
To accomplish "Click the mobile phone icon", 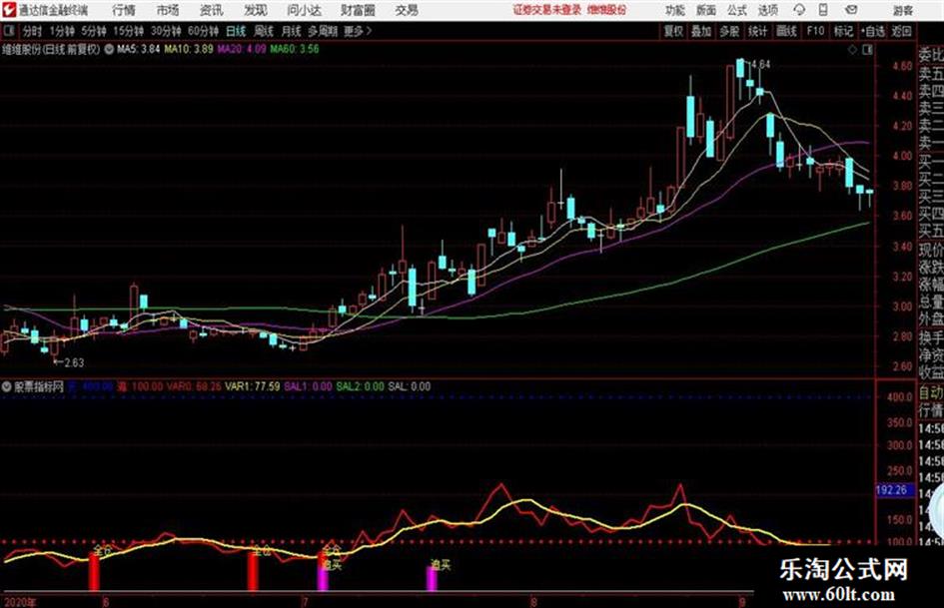I will coord(823,10).
